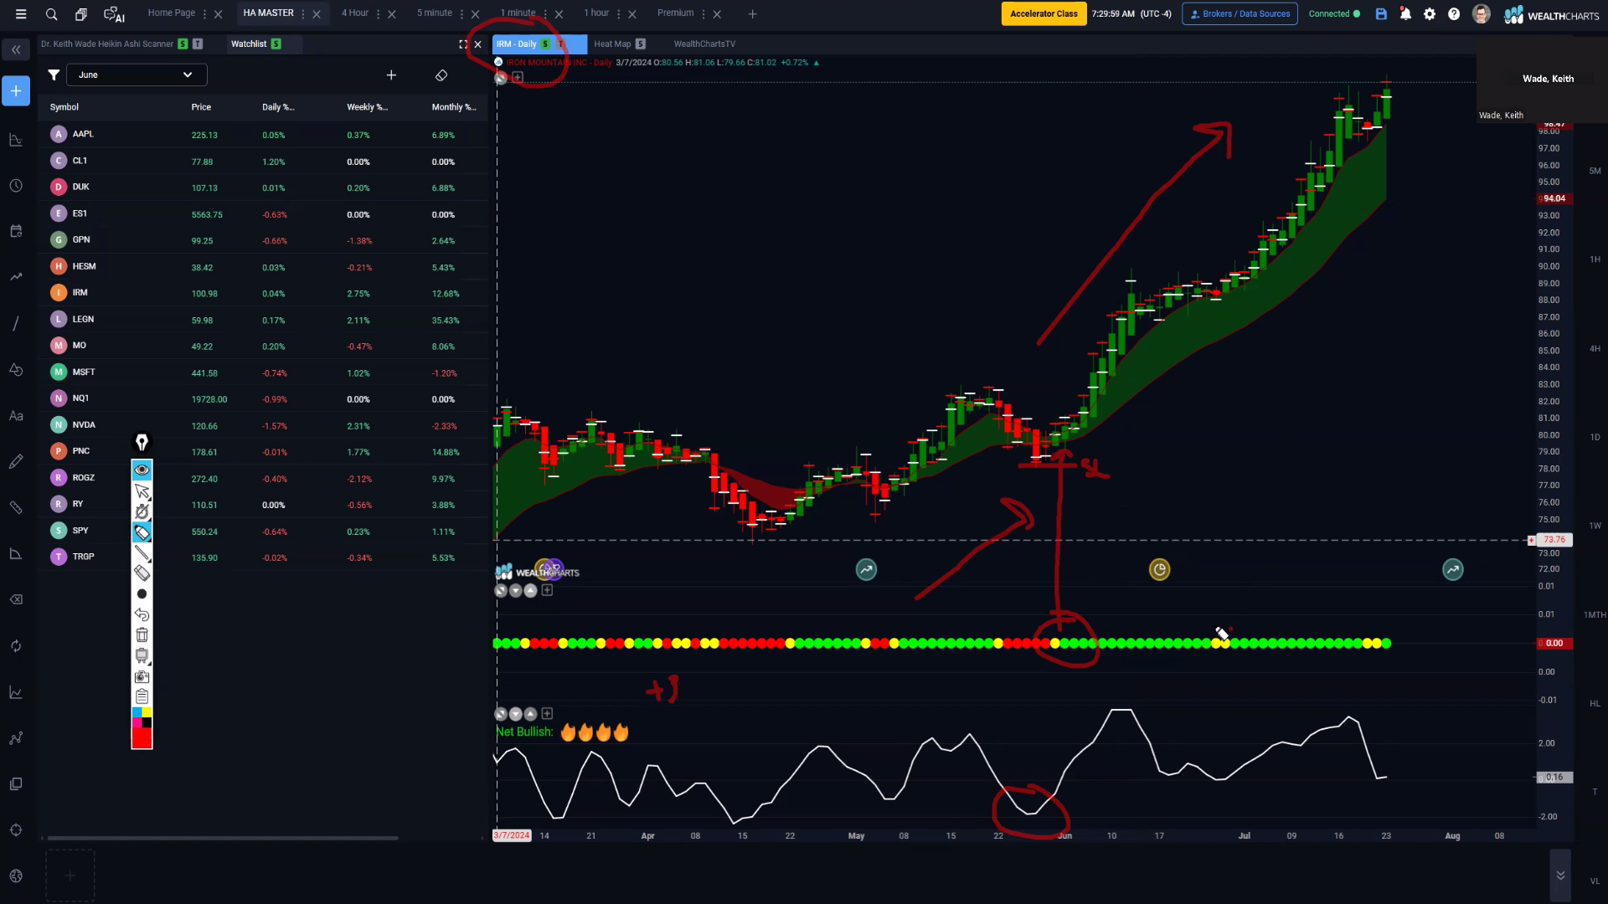This screenshot has width=1608, height=904.
Task: Add a new workspace tab with plus
Action: pyautogui.click(x=752, y=14)
